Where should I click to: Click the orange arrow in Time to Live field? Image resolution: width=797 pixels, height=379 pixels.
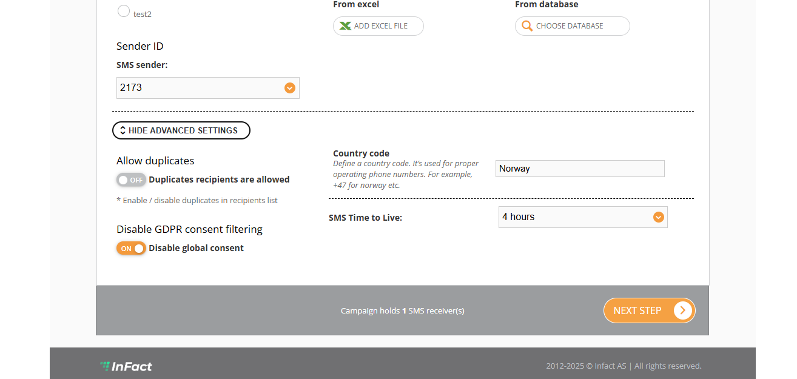coord(658,217)
